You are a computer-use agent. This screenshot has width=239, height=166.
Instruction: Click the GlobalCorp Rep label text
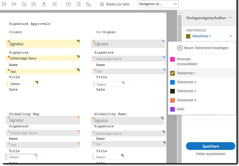click(x=24, y=114)
